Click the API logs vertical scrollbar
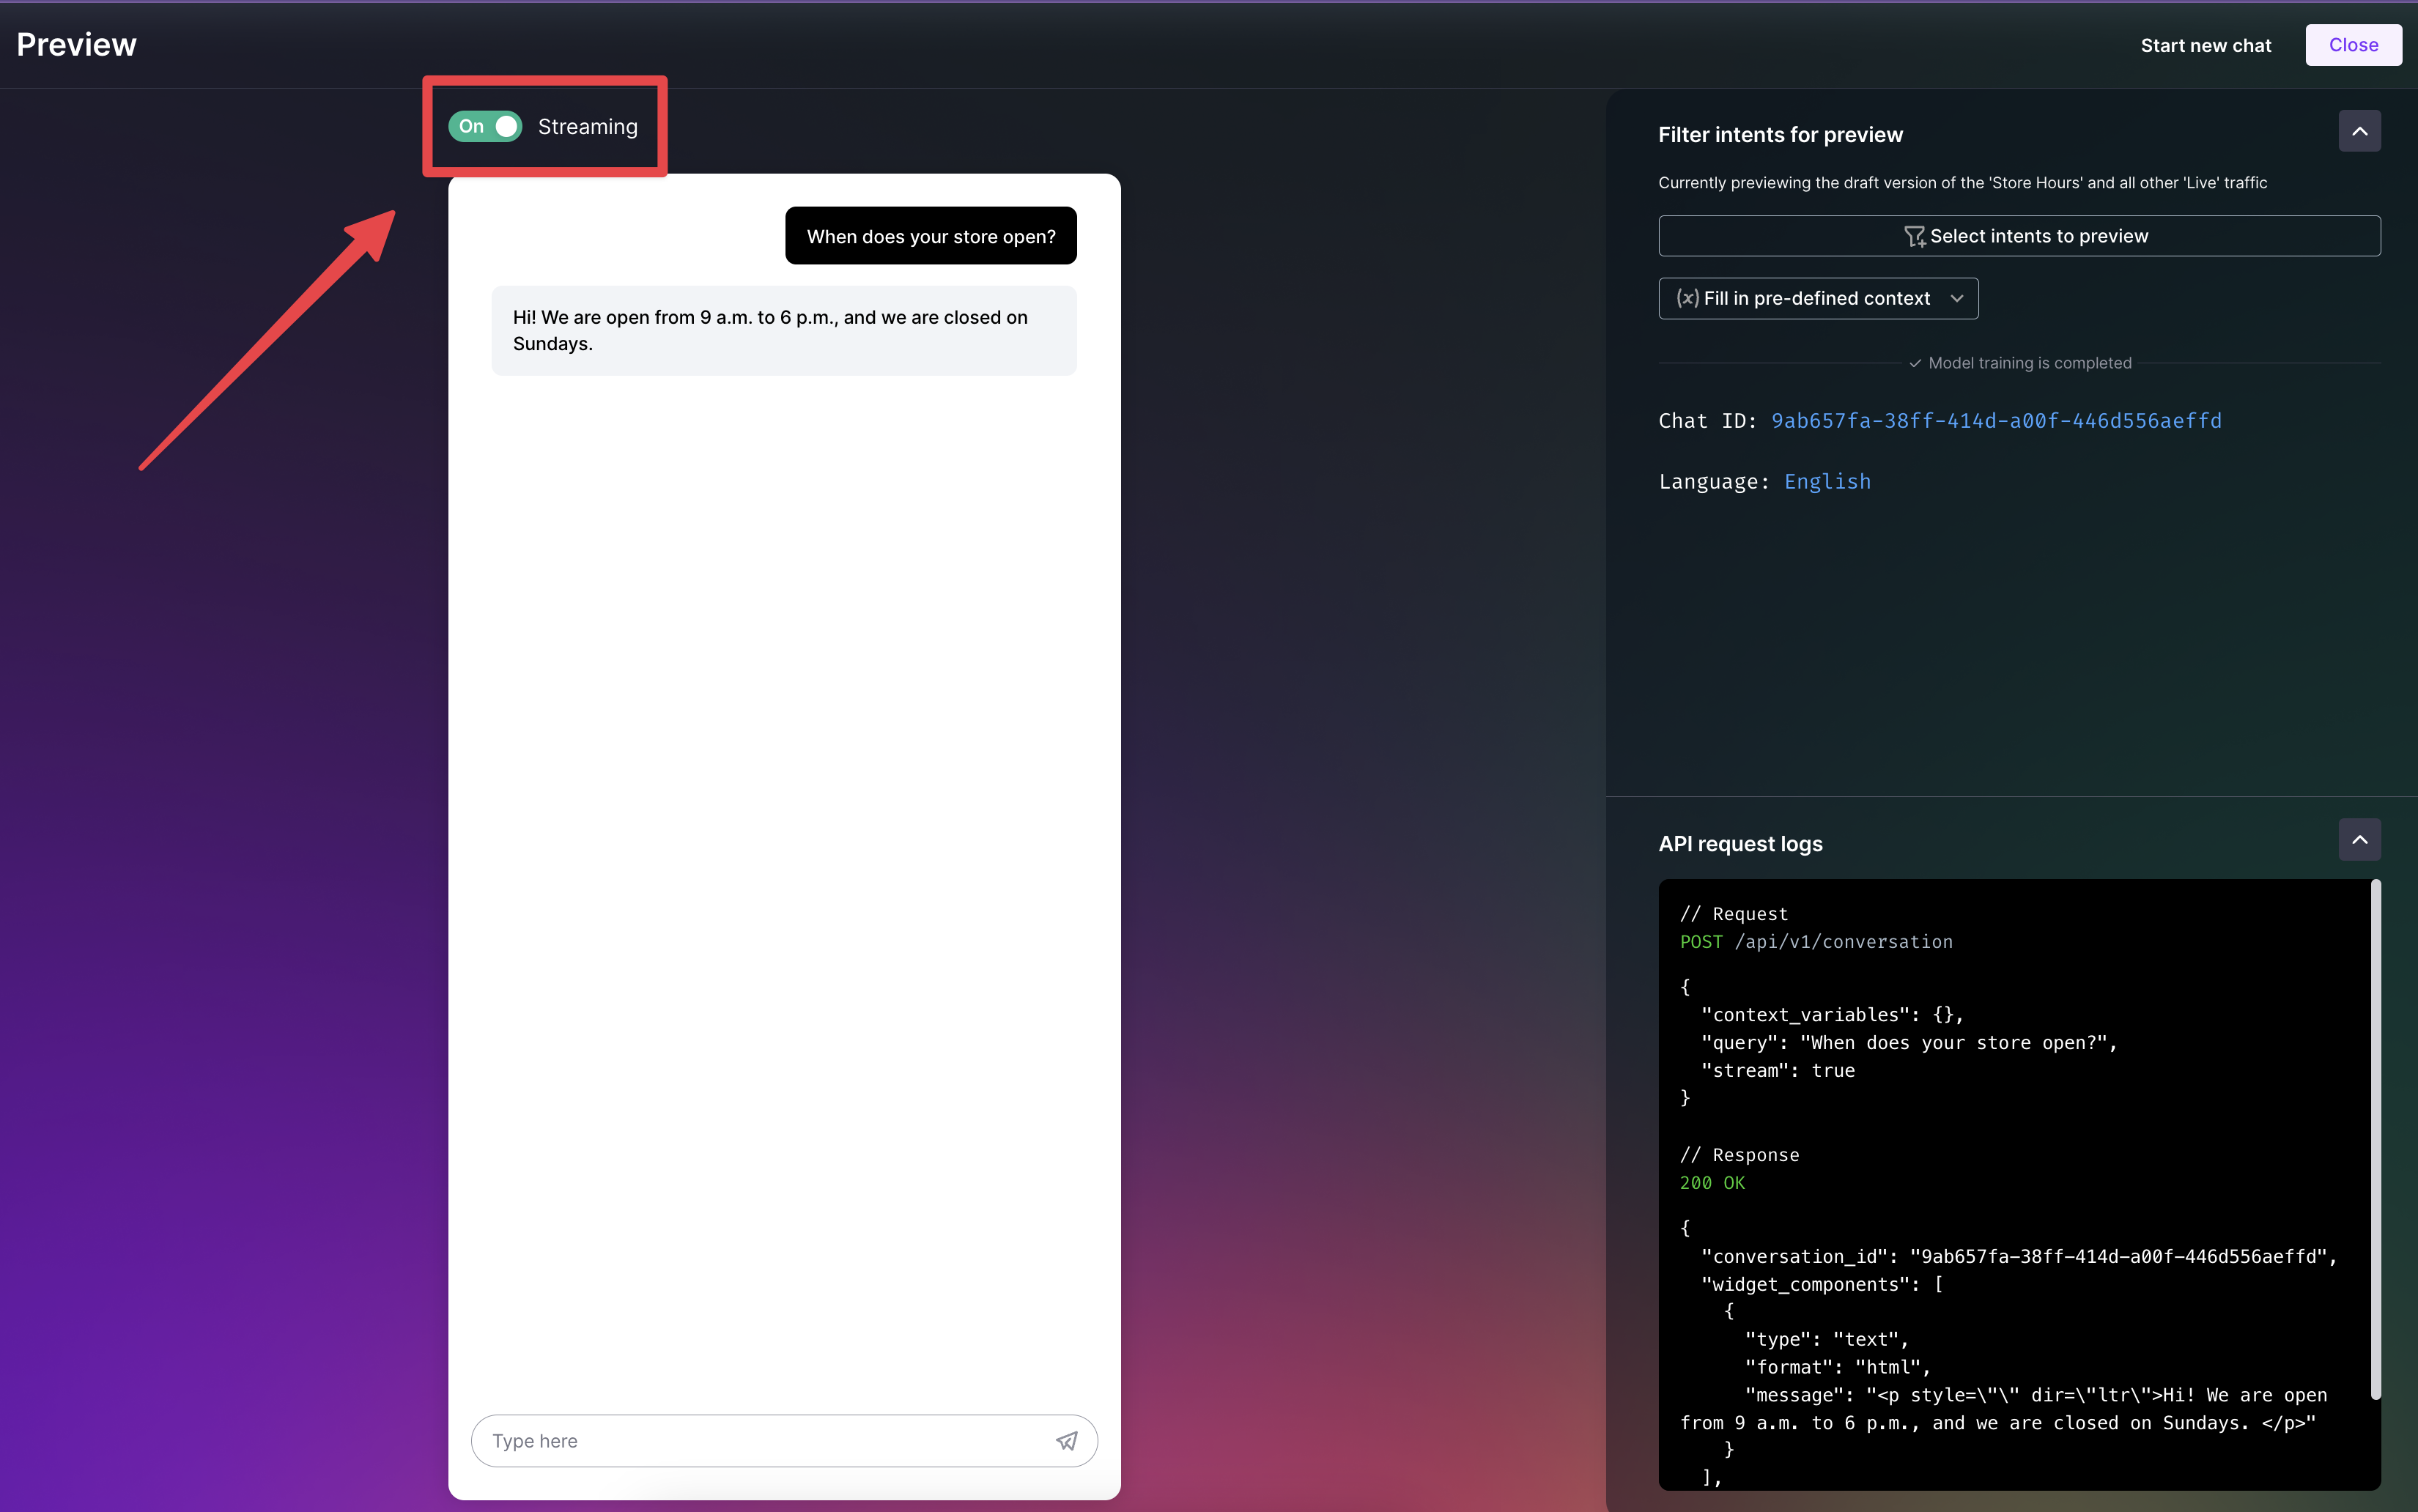Viewport: 2418px width, 1512px height. tap(2375, 1140)
